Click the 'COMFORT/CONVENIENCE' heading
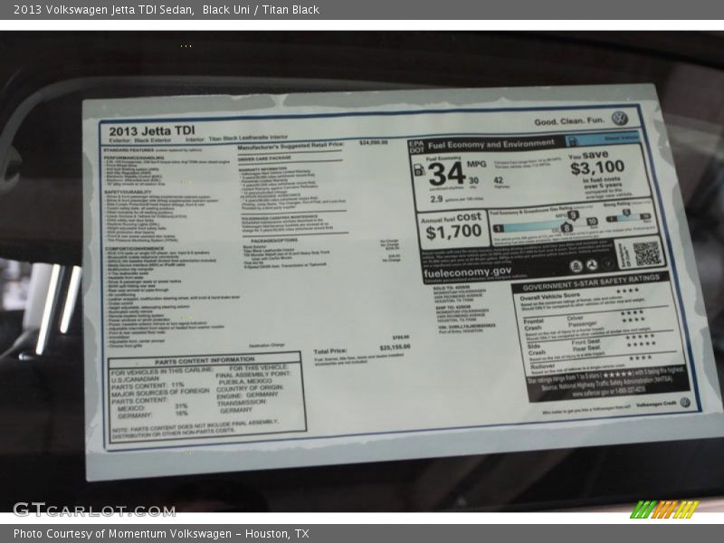Screen dimensions: 724x543 point(134,248)
